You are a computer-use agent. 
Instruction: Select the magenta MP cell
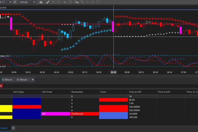pos(55,114)
